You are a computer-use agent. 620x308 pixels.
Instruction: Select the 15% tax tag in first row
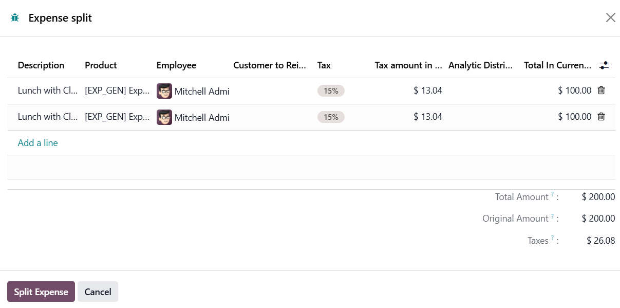click(331, 91)
